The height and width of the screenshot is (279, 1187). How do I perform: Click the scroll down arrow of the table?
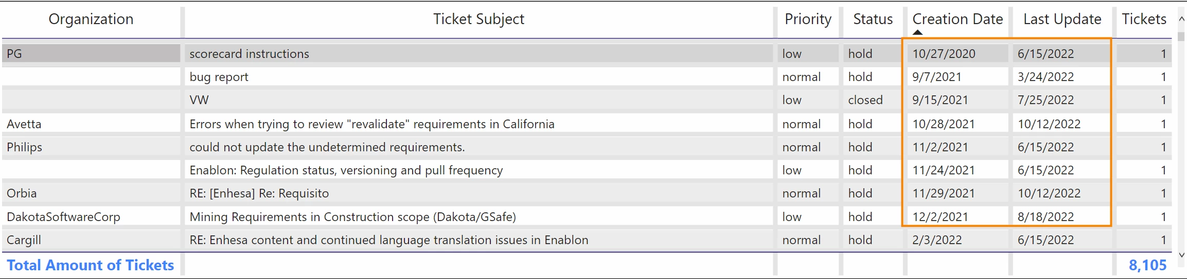[1182, 255]
